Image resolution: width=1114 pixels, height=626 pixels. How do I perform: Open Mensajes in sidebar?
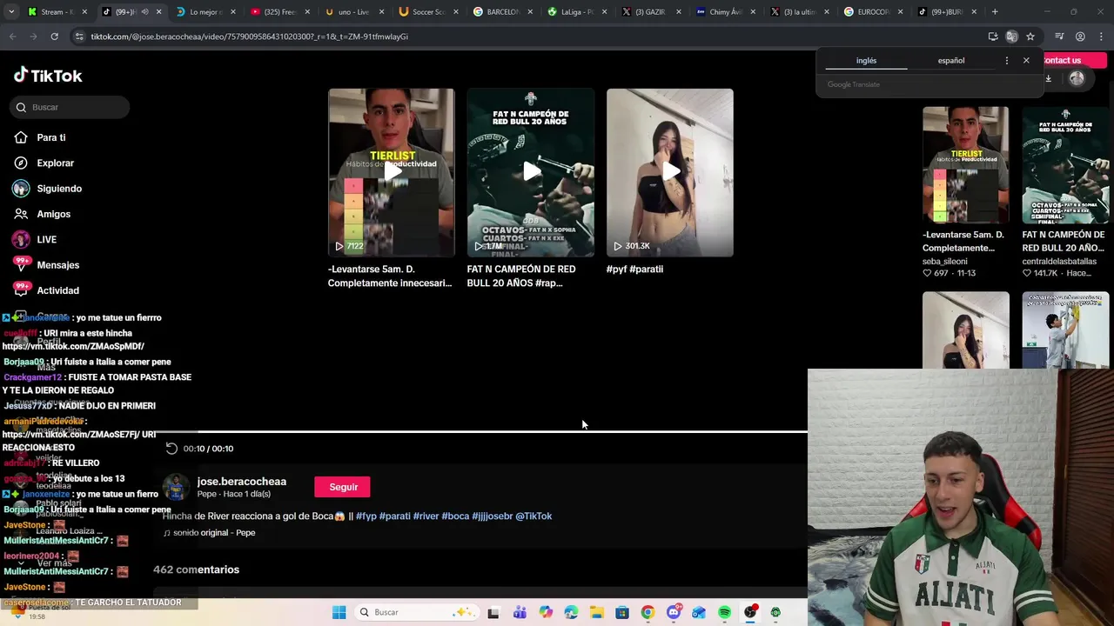[57, 265]
